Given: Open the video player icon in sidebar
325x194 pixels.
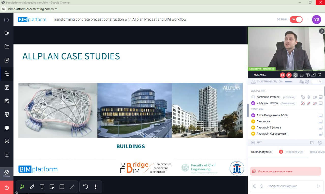Looking at the screenshot, I should point(7,88).
